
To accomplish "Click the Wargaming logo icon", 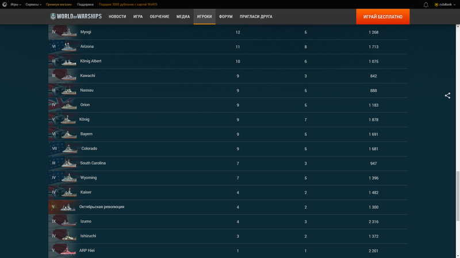I will 5,5.
